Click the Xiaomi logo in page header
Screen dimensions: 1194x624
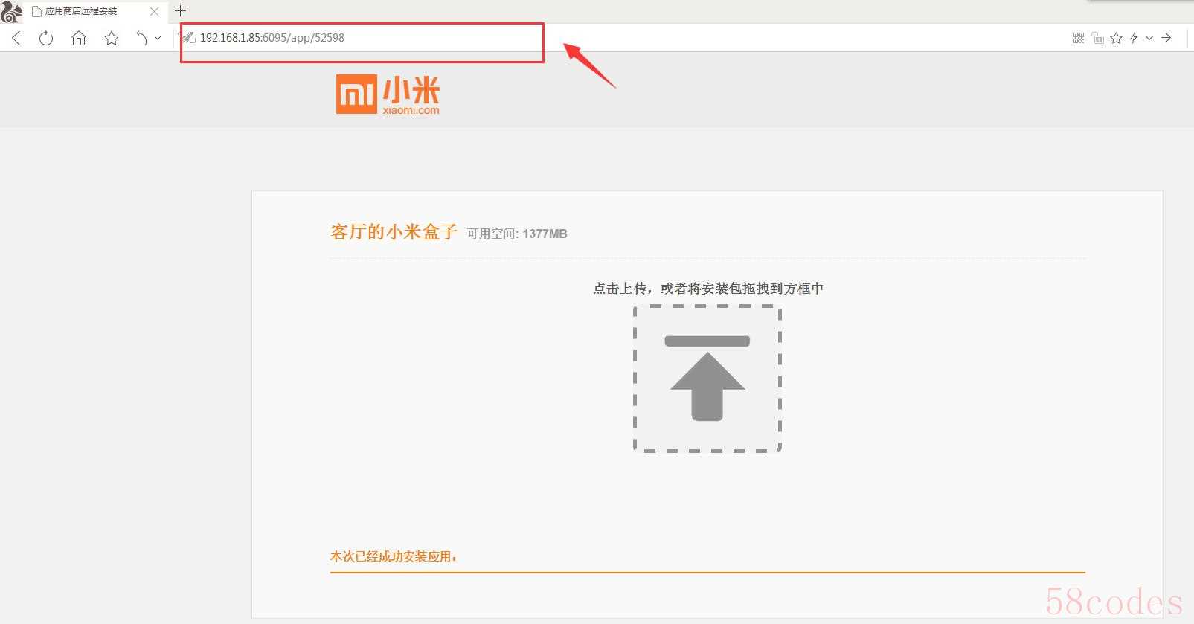pyautogui.click(x=388, y=94)
